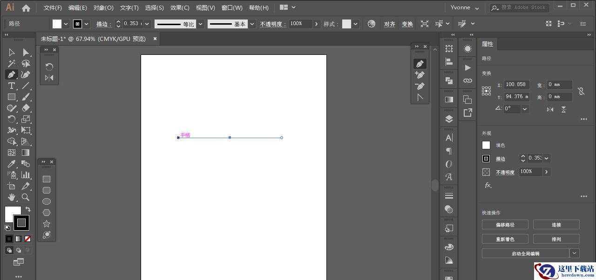The height and width of the screenshot is (280, 596).
Task: Open fill color dropdown in control bar
Action: tap(66, 24)
